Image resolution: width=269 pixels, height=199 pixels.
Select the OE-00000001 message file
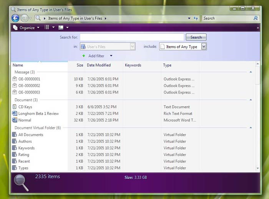pos(29,79)
